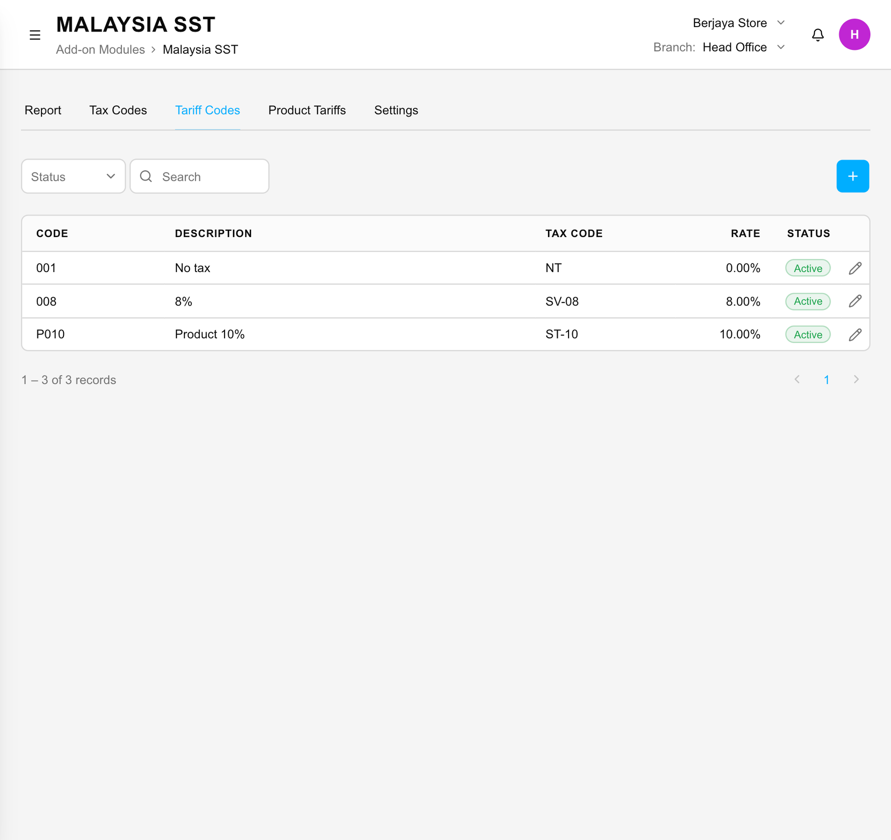Click the description 'Product 10%'
Screen dimensions: 891x840
210,334
